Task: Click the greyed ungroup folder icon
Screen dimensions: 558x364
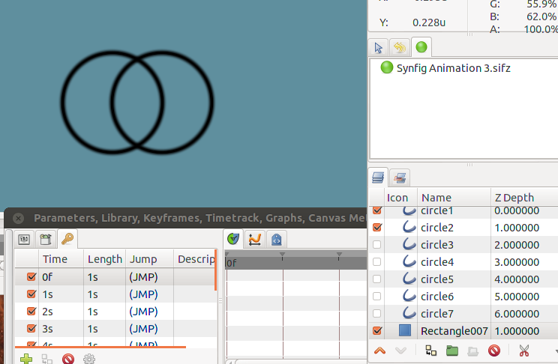Action: 473,351
